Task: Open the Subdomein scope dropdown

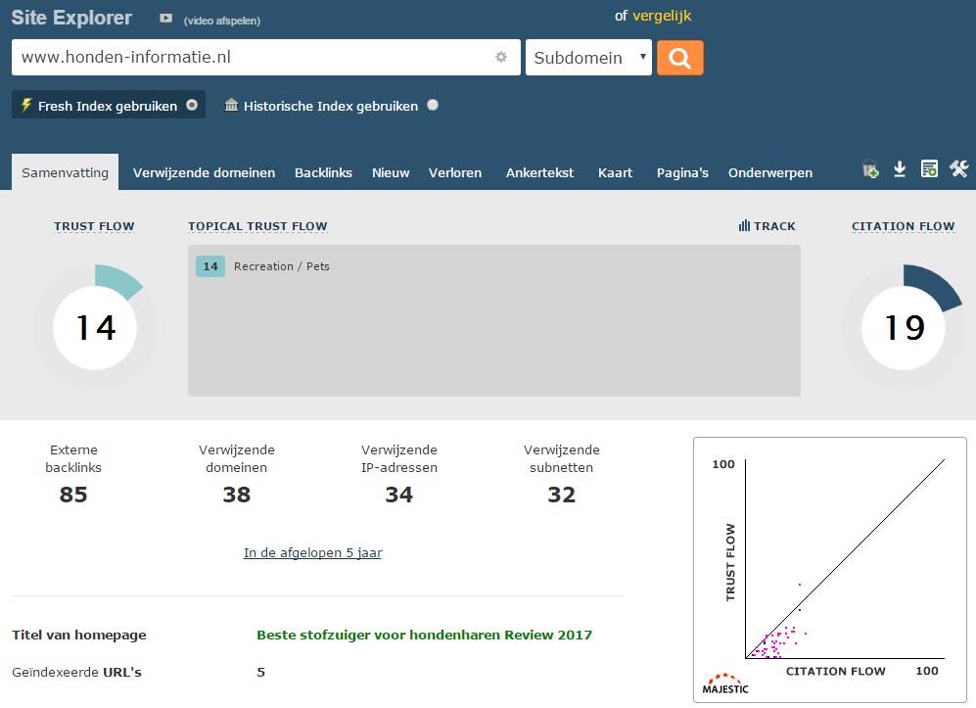Action: (589, 58)
